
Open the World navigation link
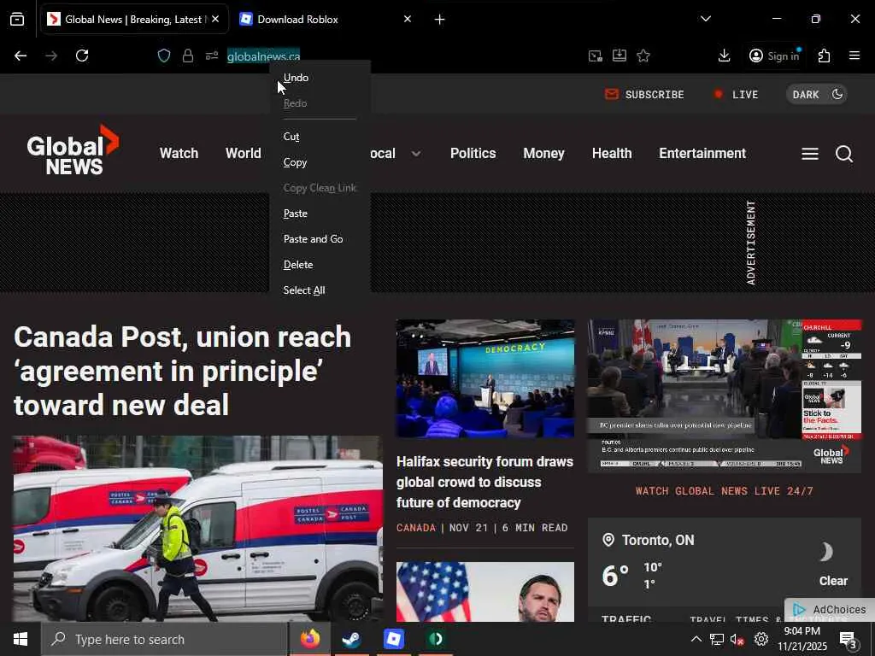[x=244, y=154]
